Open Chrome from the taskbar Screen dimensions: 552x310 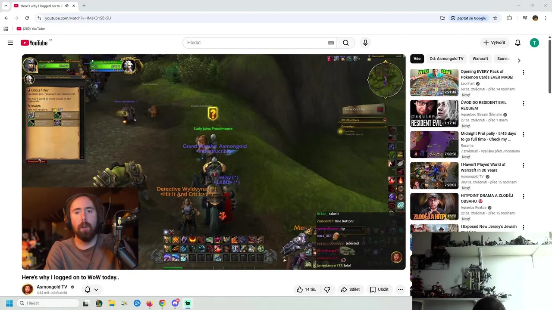click(x=162, y=303)
